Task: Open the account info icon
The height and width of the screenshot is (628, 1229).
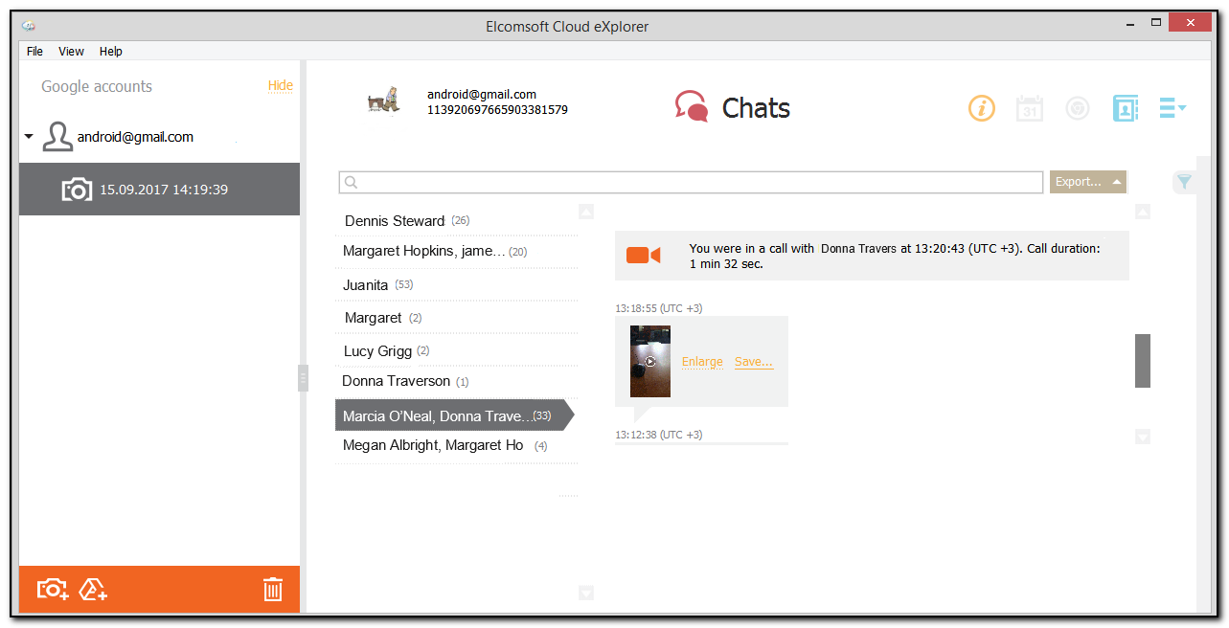Action: coord(982,108)
